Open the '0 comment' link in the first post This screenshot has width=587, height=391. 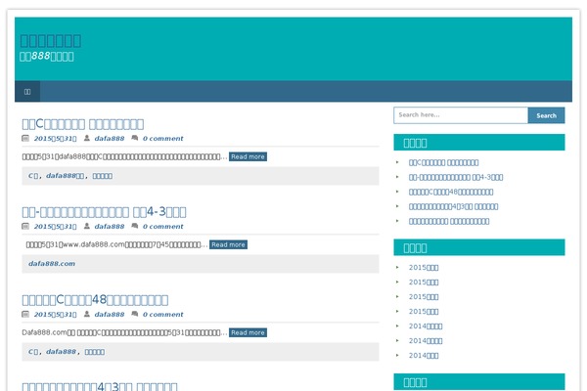(x=163, y=139)
